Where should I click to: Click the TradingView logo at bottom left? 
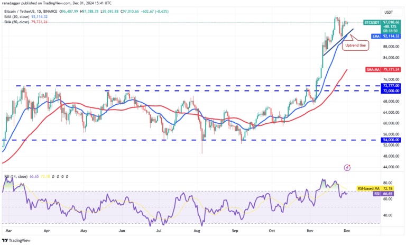[17, 240]
